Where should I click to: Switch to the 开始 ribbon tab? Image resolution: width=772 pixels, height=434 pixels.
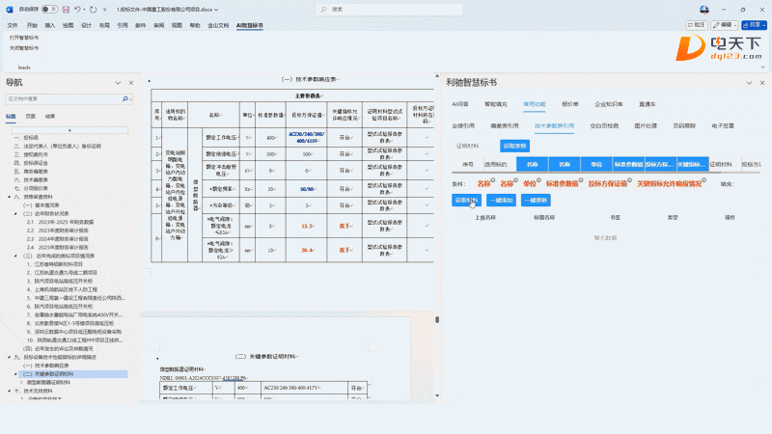[x=32, y=25]
